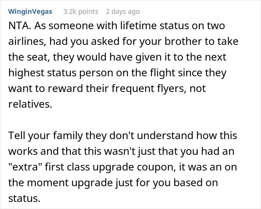This screenshot has width=261, height=209.
Task: Click the quoted word "extra"
Action: click(x=25, y=167)
